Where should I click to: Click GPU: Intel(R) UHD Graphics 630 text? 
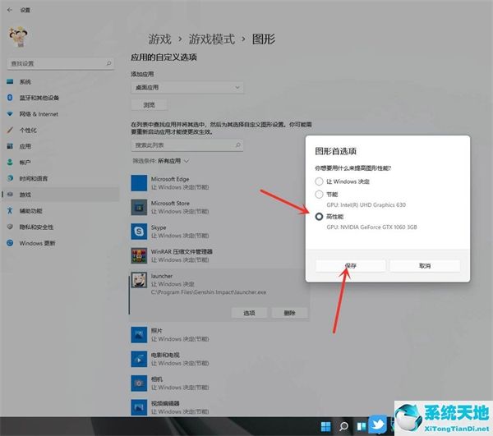[x=366, y=204]
